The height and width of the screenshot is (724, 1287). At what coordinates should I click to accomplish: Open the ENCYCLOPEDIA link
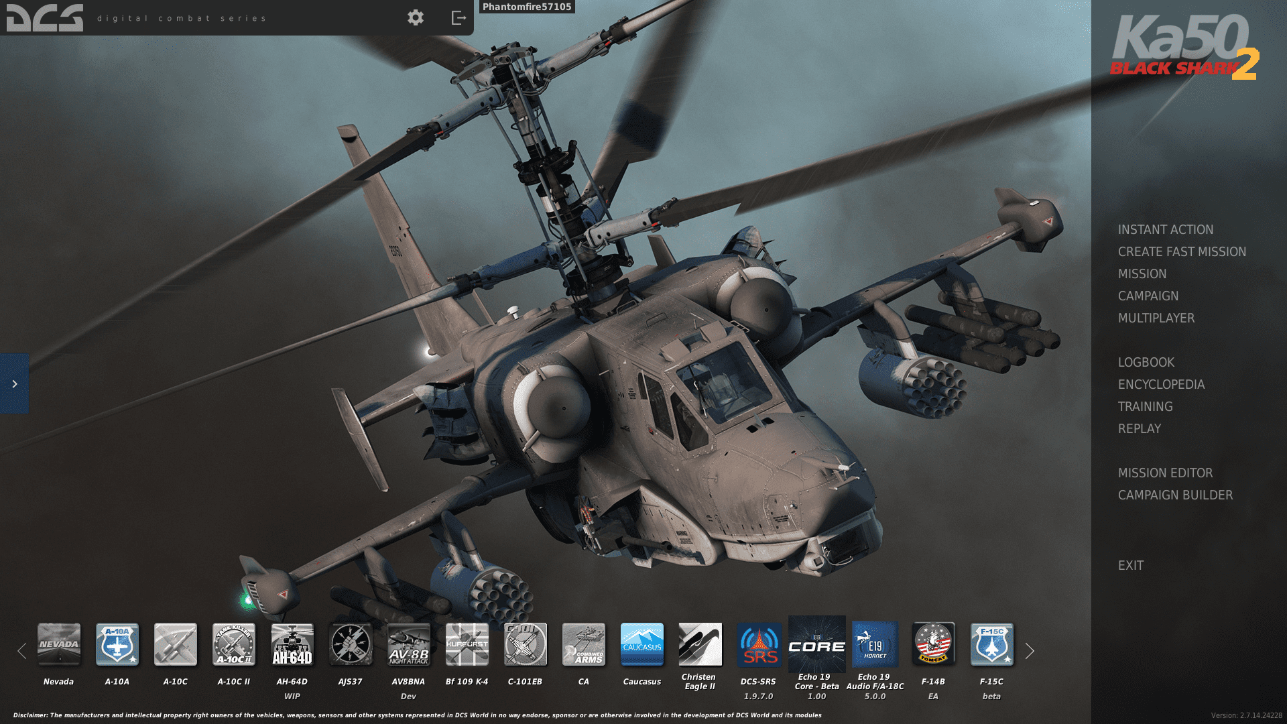point(1161,385)
